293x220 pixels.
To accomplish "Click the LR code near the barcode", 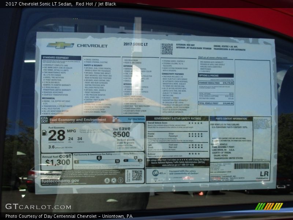I will pyautogui.click(x=264, y=174).
